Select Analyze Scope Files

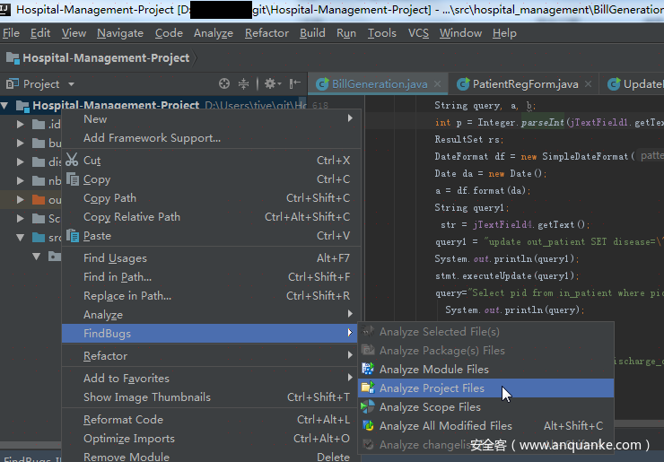point(485,407)
